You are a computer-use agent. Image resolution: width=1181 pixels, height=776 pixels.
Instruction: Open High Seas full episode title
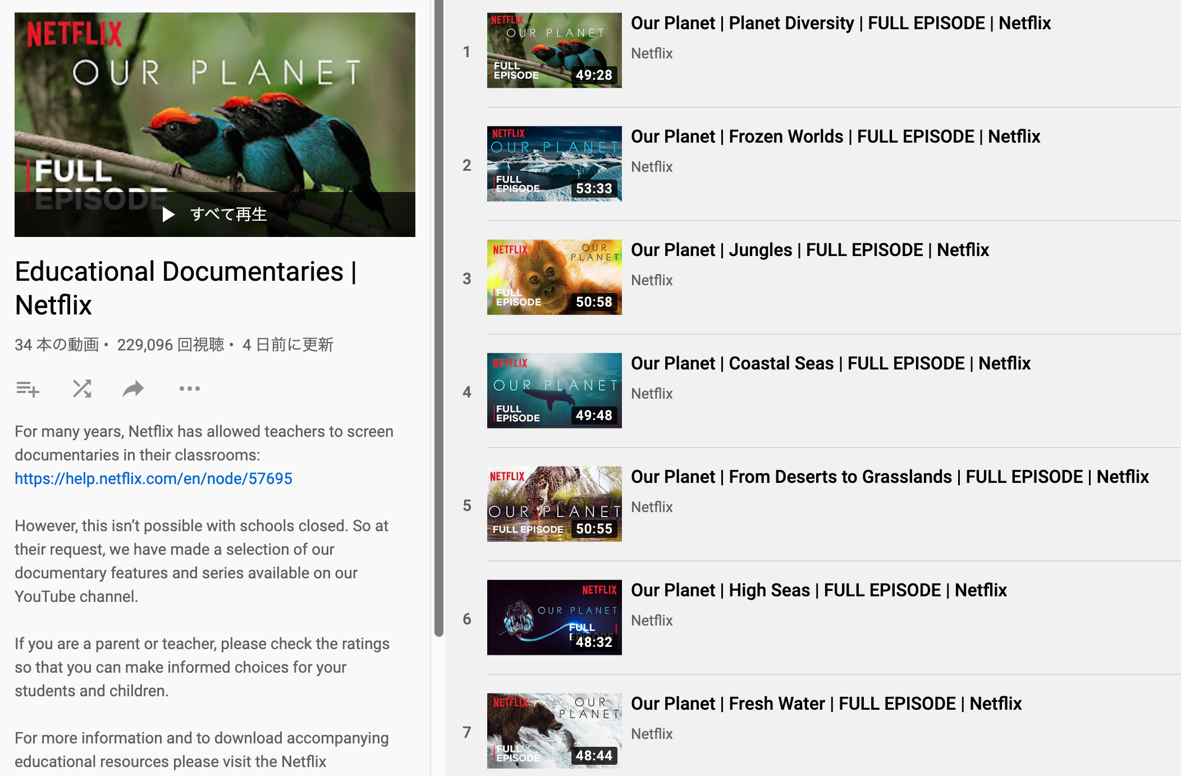click(819, 590)
